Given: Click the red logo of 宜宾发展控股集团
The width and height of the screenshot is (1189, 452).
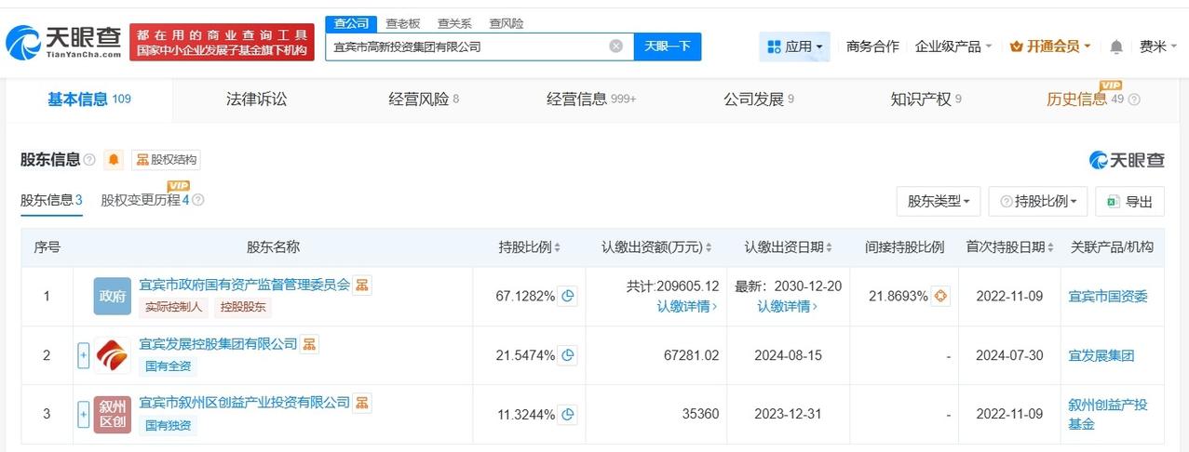Looking at the screenshot, I should click(x=112, y=355).
